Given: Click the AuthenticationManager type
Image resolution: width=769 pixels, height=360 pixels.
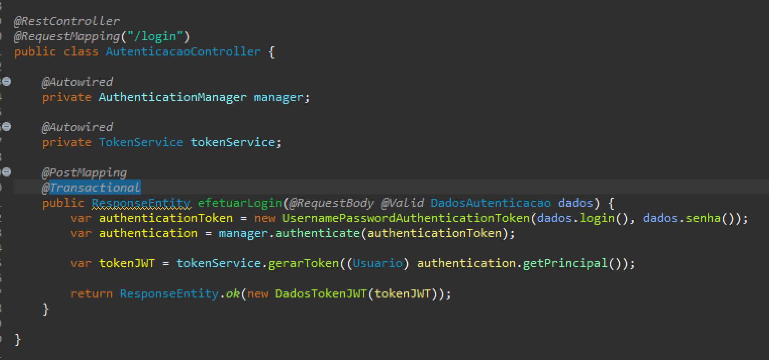Looking at the screenshot, I should click(172, 97).
